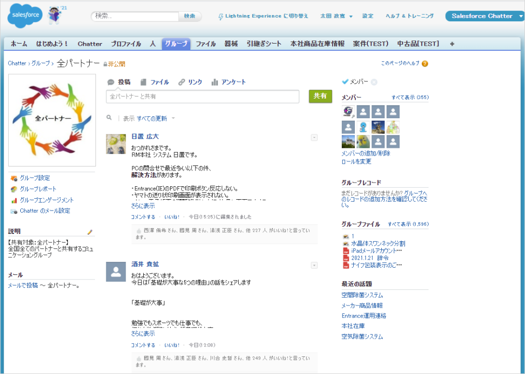This screenshot has width=525, height=374.
Task: Open the 太田 政寛 user menu dropdown
Action: pos(351,17)
